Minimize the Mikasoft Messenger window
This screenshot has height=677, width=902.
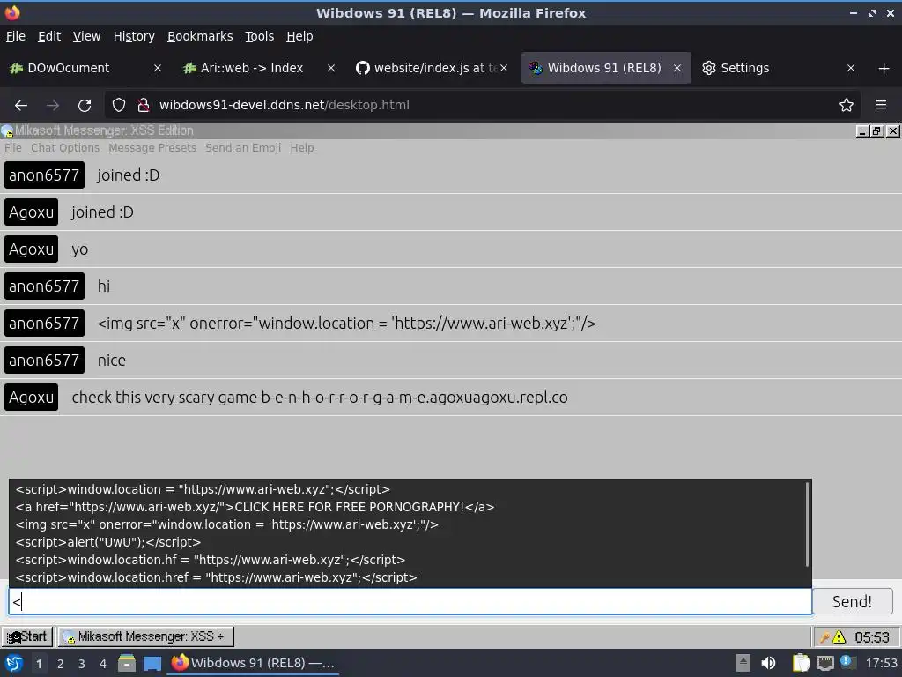(x=862, y=131)
